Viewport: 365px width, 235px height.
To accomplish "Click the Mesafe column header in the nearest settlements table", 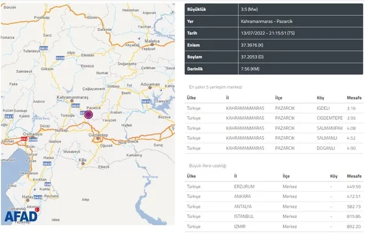I will click(354, 98).
